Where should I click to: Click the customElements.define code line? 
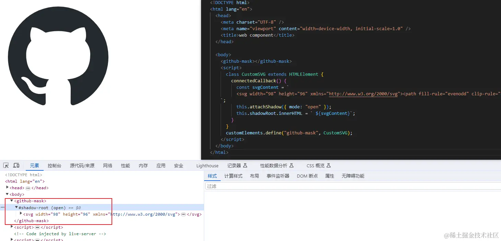tap(289, 133)
